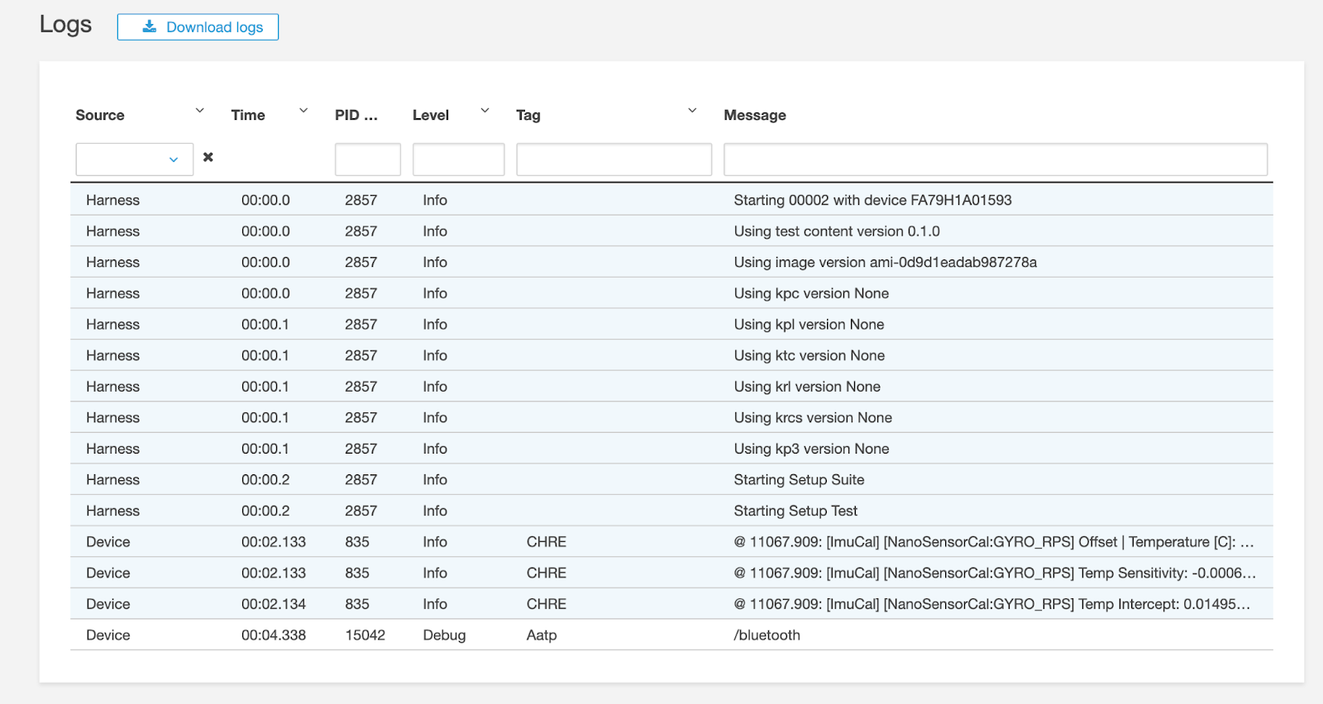This screenshot has height=704, width=1323.
Task: Click the Message column header
Action: click(755, 116)
